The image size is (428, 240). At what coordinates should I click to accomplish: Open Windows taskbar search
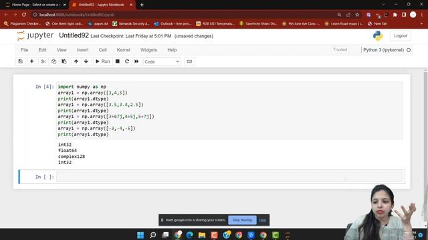[x=153, y=235]
